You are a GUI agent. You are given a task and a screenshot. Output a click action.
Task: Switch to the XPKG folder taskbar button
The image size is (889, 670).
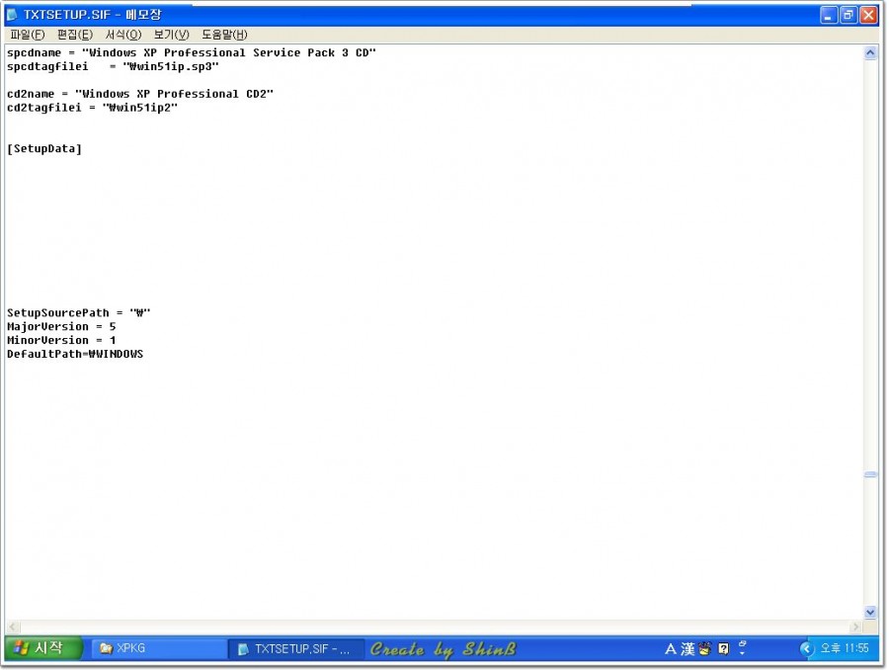pyautogui.click(x=159, y=648)
